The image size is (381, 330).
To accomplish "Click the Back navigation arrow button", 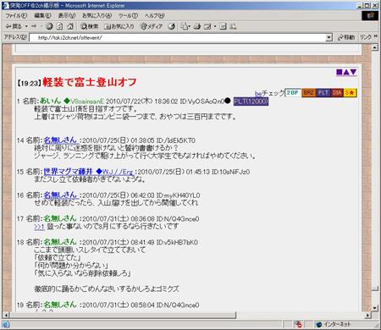I will point(14,26).
